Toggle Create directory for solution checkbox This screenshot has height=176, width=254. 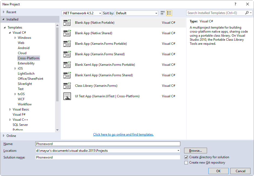(x=186, y=157)
